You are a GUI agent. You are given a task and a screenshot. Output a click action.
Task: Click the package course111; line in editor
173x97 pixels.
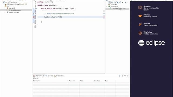pyautogui.click(x=45, y=2)
